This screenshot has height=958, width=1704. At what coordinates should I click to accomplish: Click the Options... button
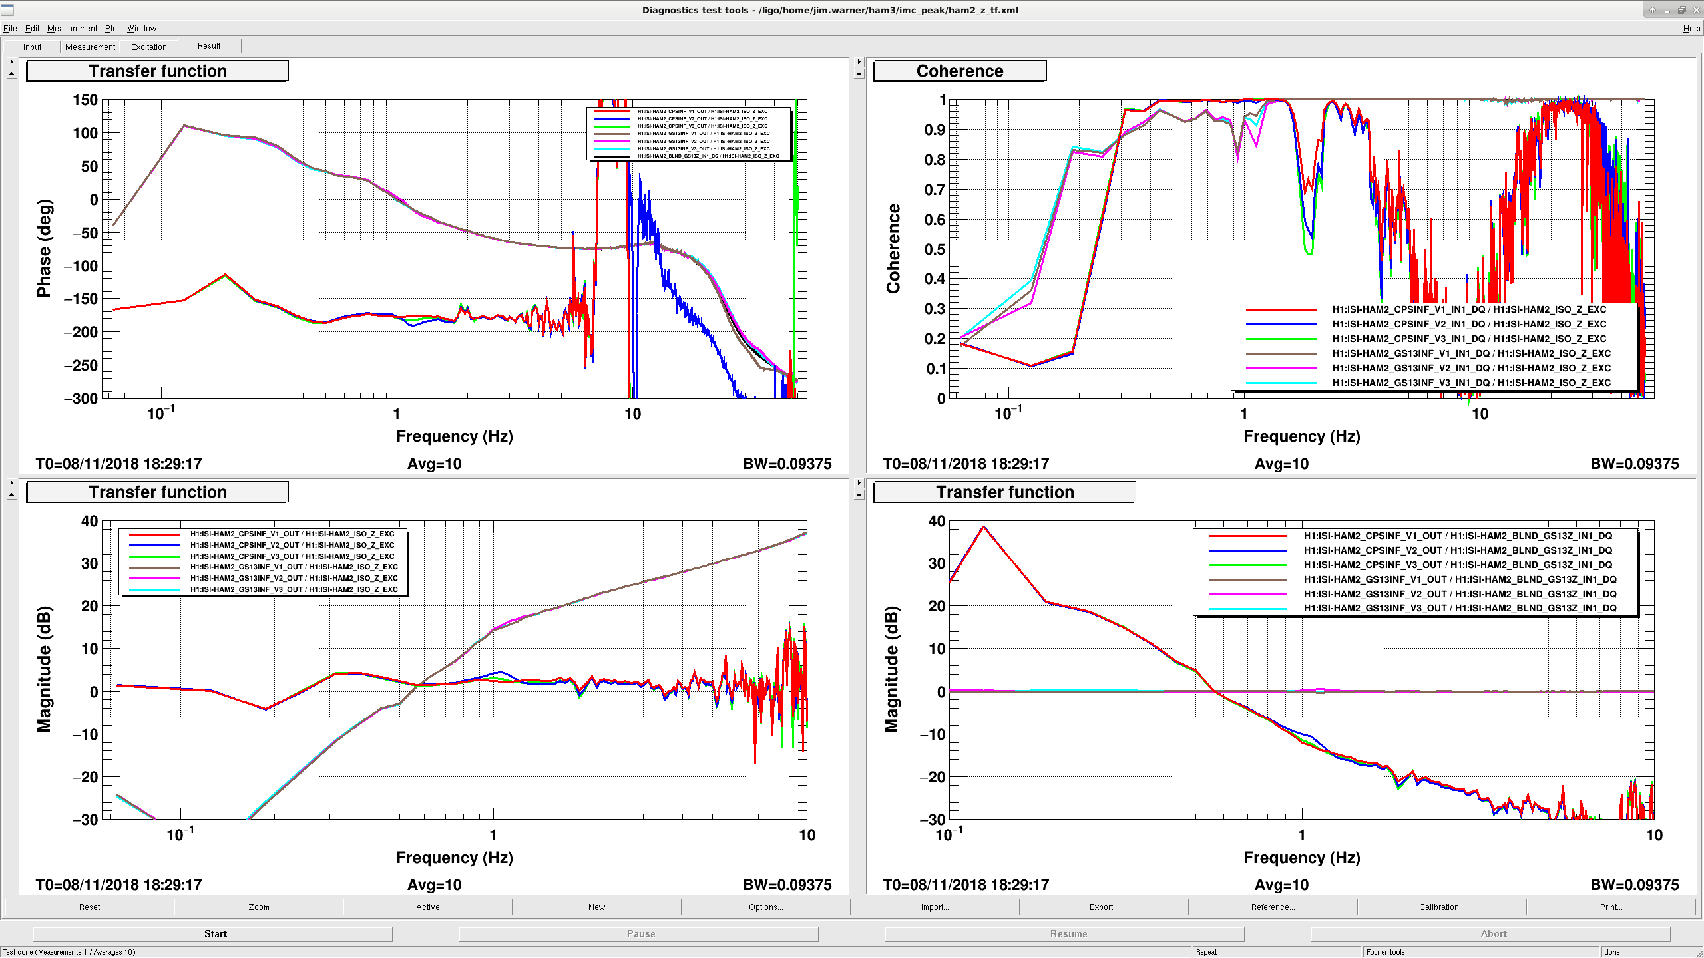(765, 907)
